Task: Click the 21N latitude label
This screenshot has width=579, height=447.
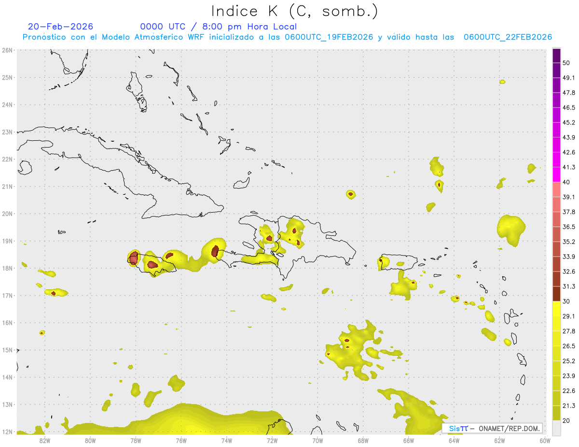Action: coord(7,187)
